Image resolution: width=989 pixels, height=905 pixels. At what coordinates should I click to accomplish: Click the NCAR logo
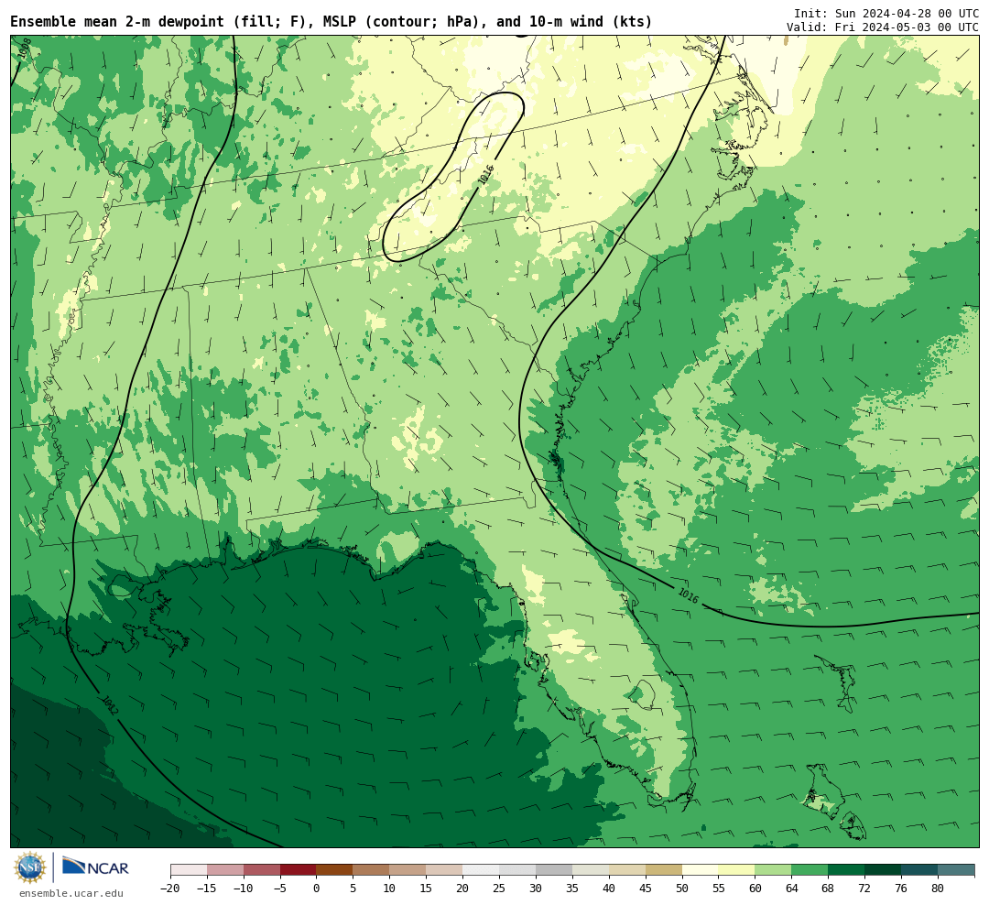click(95, 867)
